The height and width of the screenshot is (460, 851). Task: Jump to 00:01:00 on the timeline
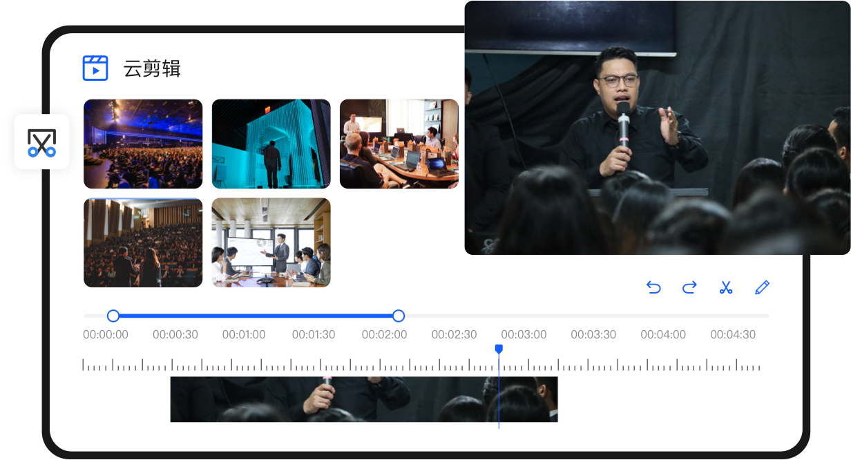244,334
